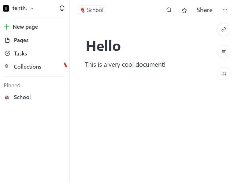Viewport: 234px width, 182px height.
Task: Open the more options ellipsis menu
Action: pyautogui.click(x=225, y=10)
